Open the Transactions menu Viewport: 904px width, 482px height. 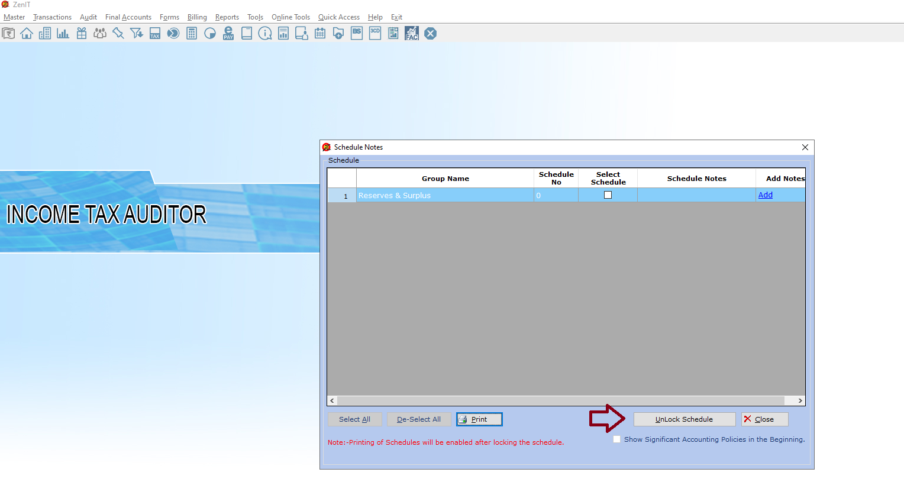click(x=52, y=17)
